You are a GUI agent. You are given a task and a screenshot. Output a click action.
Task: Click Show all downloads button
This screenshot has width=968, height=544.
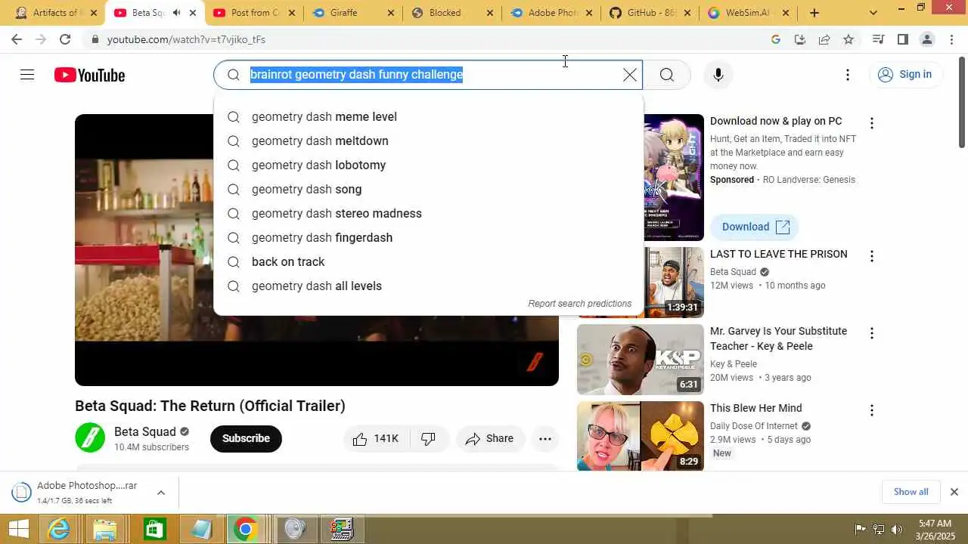[911, 492]
